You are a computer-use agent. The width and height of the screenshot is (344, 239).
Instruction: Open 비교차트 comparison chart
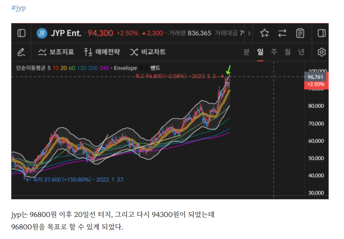click(x=148, y=52)
